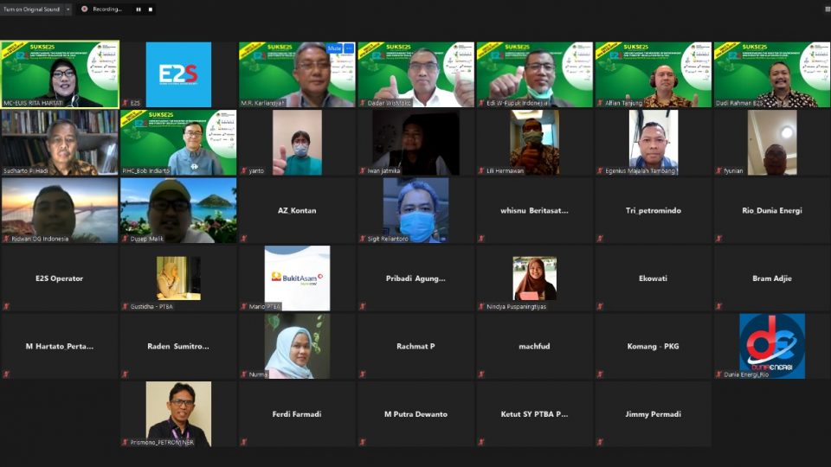Screen dimensions: 831x467
Task: Turn on Original Sound
Action: click(31, 9)
